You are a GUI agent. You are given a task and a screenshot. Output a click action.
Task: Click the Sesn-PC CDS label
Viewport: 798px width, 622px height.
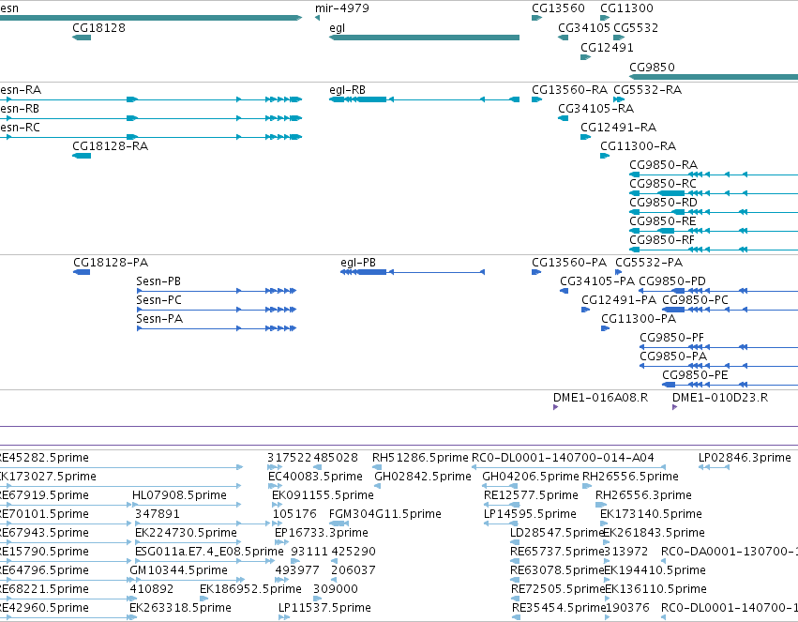[158, 300]
